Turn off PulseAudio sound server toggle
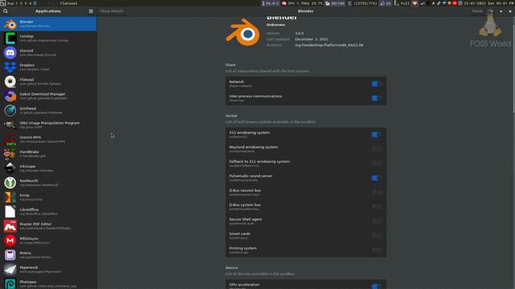This screenshot has height=289, width=515. [x=376, y=178]
